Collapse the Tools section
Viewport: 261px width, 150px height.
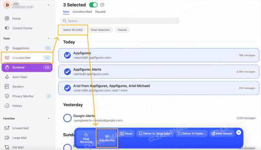pyautogui.click(x=48, y=38)
